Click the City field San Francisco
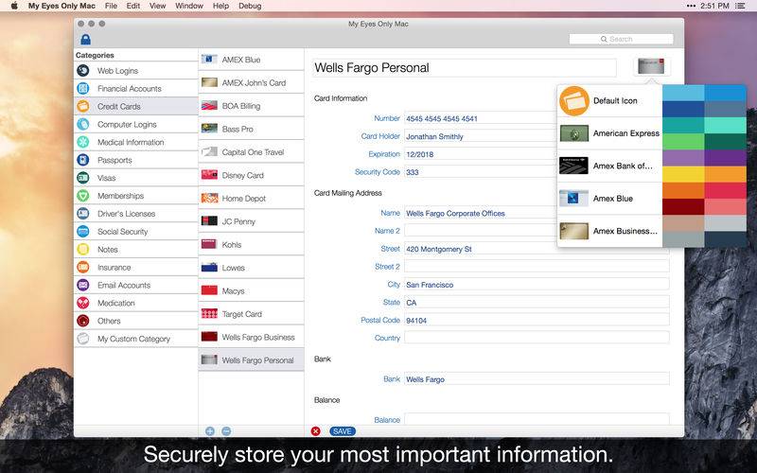Screen dimensions: 757x473 537,285
